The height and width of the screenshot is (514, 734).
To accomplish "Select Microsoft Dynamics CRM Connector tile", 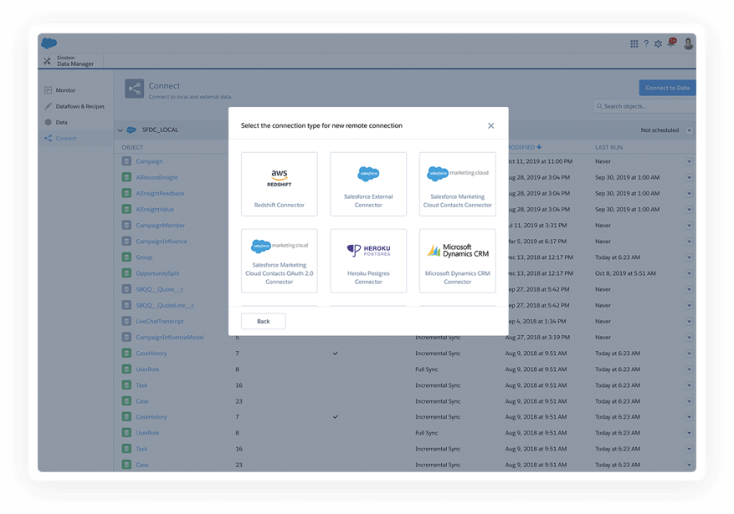I will pos(457,261).
